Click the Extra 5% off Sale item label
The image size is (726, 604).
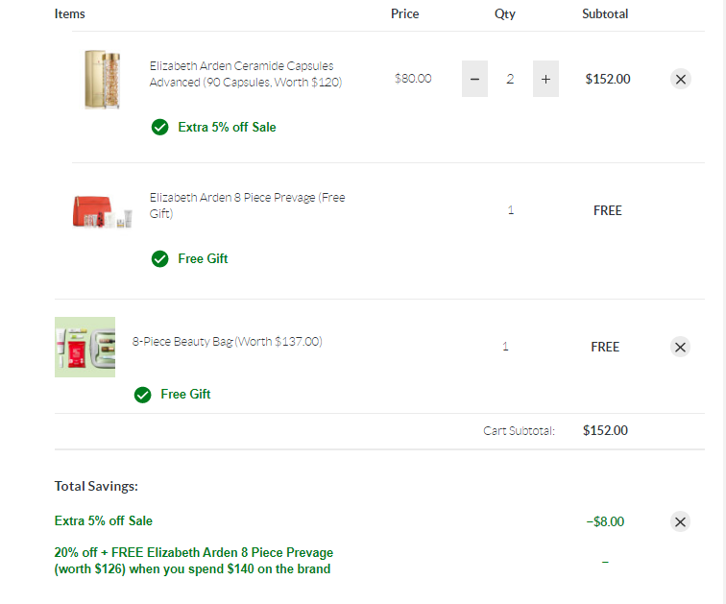(227, 127)
